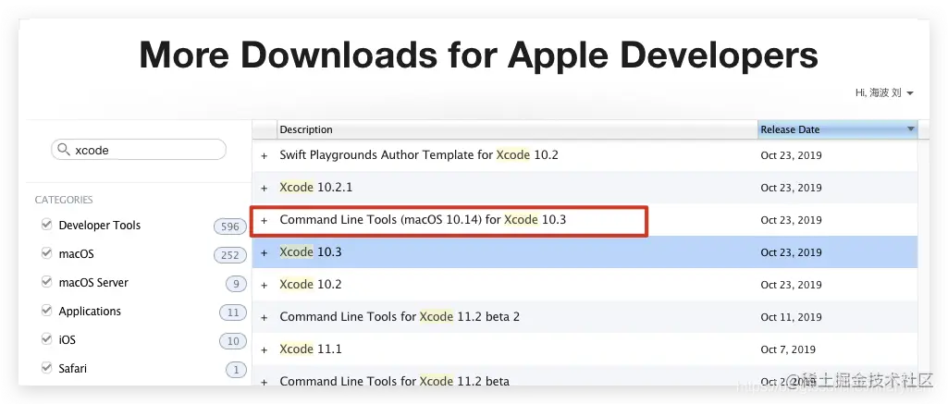948x404 pixels.
Task: Click the macOS Server 9 count badge
Action: 236,284
